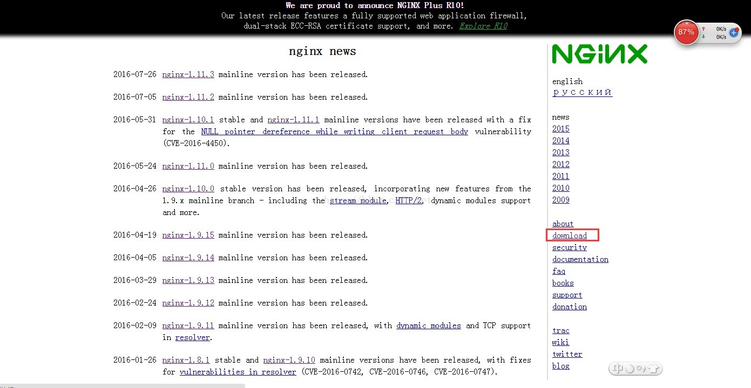Click the 'nginx news' heading
This screenshot has height=388, width=751.
tap(322, 51)
